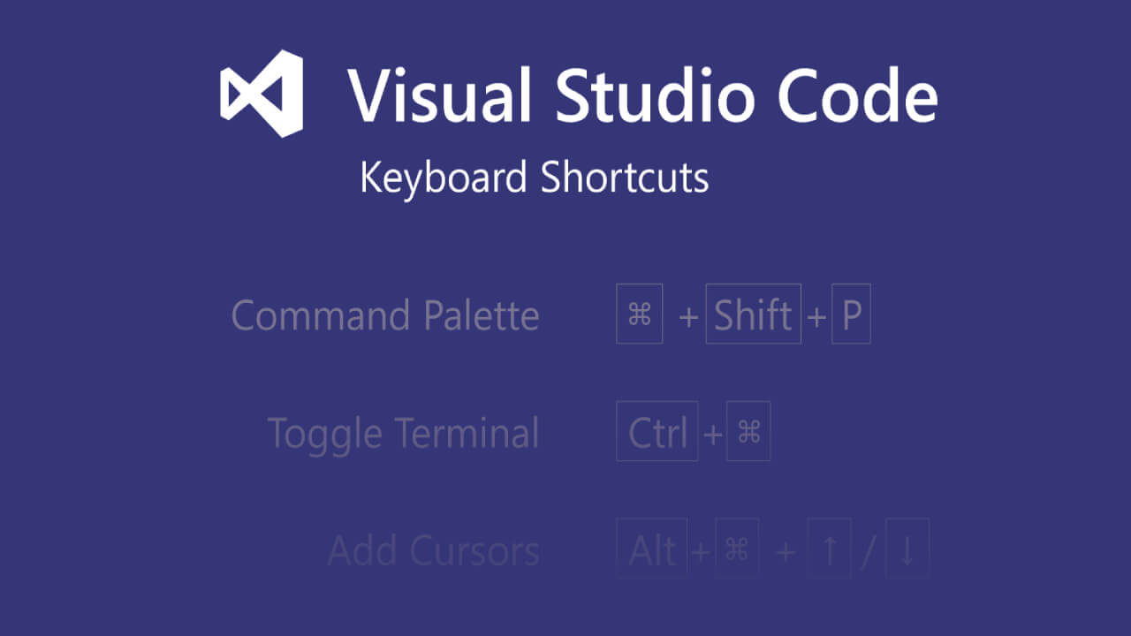Click the Command key icon in the Add Cursors row
Viewport: 1131px width, 636px height.
(x=737, y=549)
